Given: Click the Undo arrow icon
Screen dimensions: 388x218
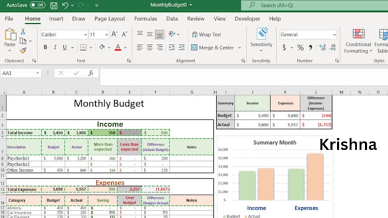Looking at the screenshot, I should [65, 5].
